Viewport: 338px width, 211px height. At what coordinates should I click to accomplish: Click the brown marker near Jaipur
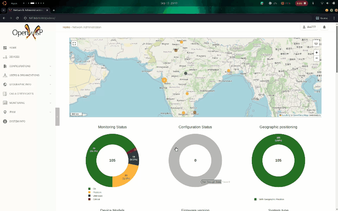click(x=176, y=50)
